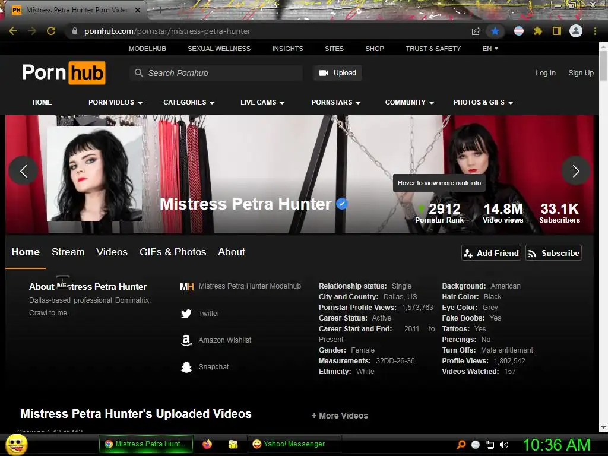Open the striped flag extension icon
This screenshot has width=608, height=456.
[519, 31]
